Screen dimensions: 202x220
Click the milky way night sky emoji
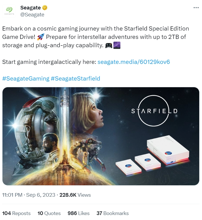[117, 45]
